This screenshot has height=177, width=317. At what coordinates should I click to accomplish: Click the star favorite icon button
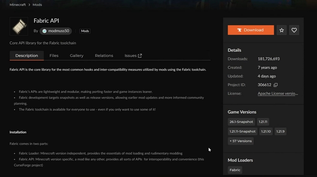tap(281, 30)
